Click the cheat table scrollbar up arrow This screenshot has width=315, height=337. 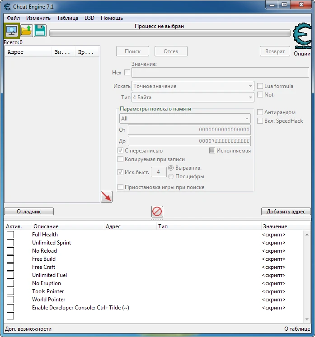pyautogui.click(x=307, y=235)
